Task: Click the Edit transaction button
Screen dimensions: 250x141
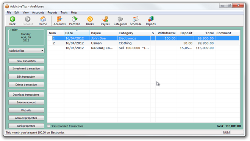Action: 26,77
